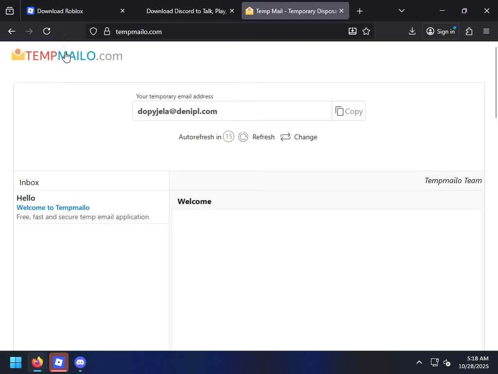Image resolution: width=498 pixels, height=374 pixels.
Task: Open Firefox from the taskbar
Action: tap(37, 362)
